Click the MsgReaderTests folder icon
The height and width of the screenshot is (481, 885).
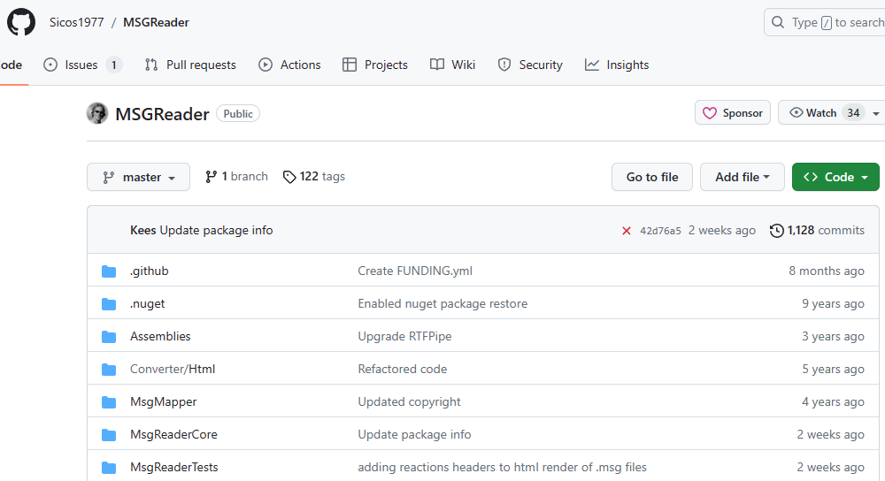tap(109, 468)
